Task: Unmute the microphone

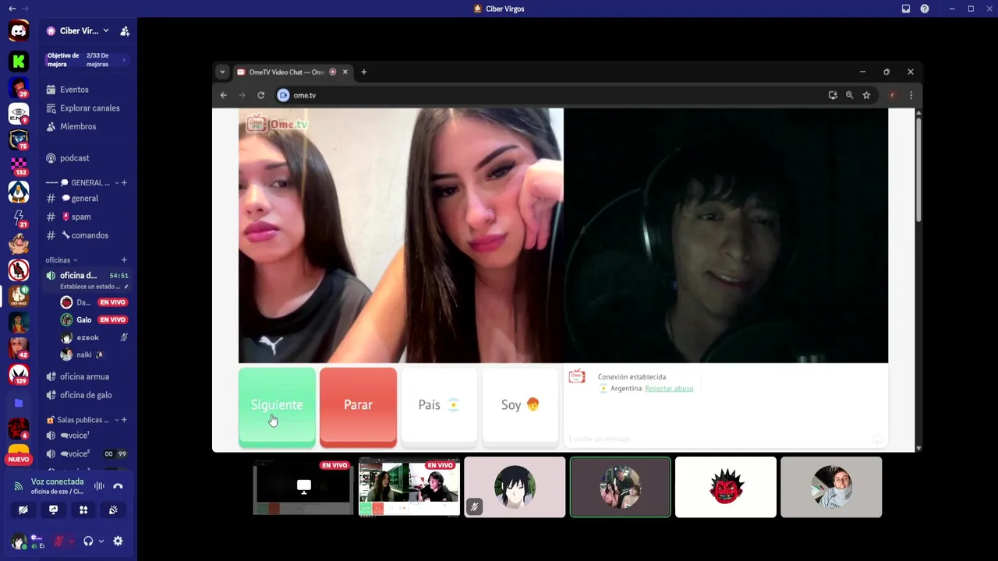Action: [58, 542]
